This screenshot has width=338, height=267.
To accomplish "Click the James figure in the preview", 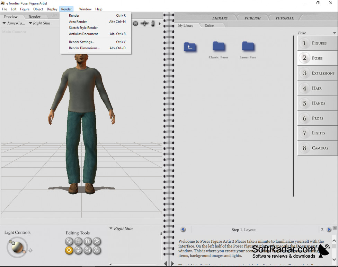I will coord(81,123).
